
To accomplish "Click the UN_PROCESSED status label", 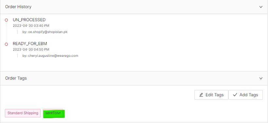I will click(x=29, y=20).
